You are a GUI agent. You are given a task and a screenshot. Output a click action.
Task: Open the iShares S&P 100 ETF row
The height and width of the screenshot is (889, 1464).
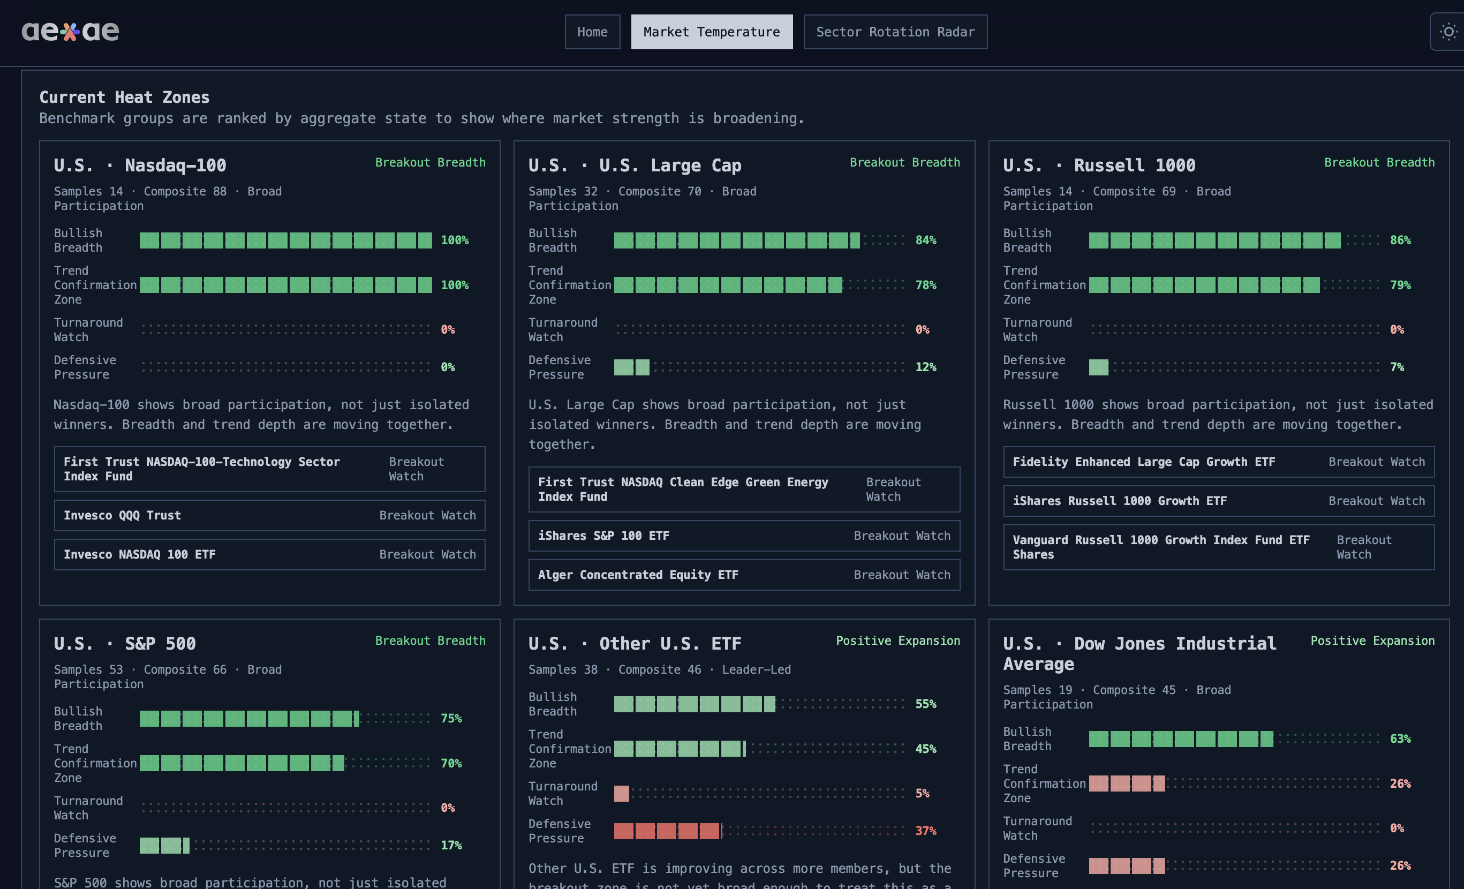coord(744,536)
